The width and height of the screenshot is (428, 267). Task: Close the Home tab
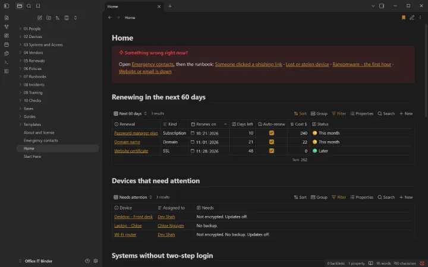(159, 7)
